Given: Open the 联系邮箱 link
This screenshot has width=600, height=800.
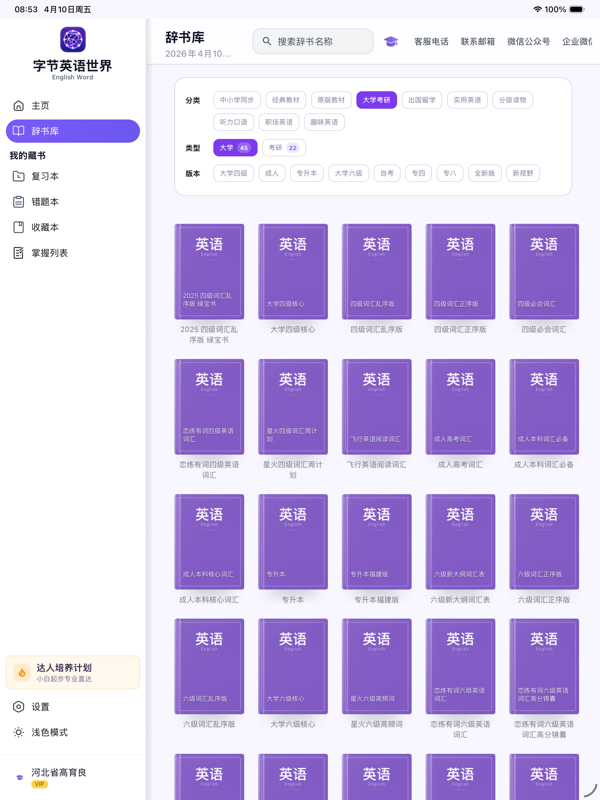Looking at the screenshot, I should (x=478, y=42).
